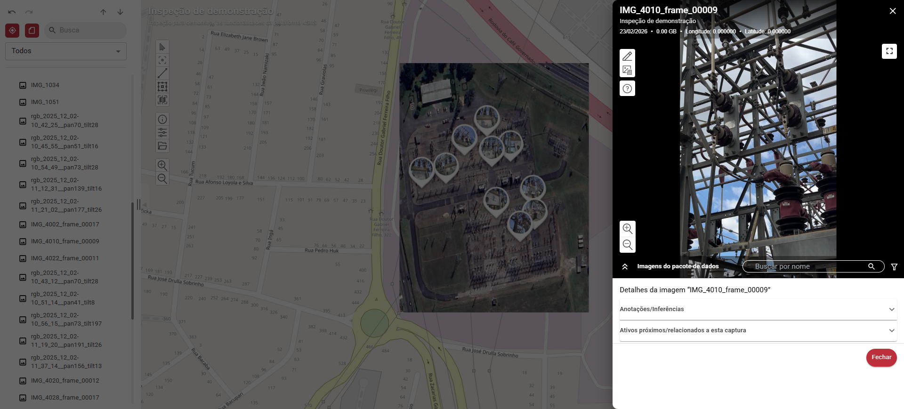
Task: Close the image detail panel with X
Action: pos(892,11)
